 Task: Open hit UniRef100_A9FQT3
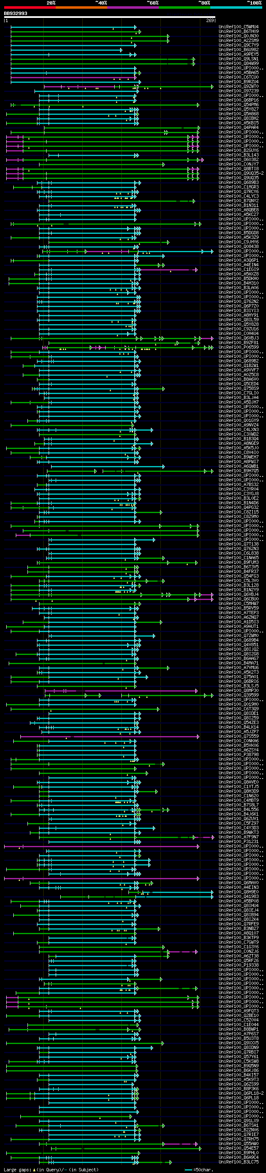pos(238,1011)
